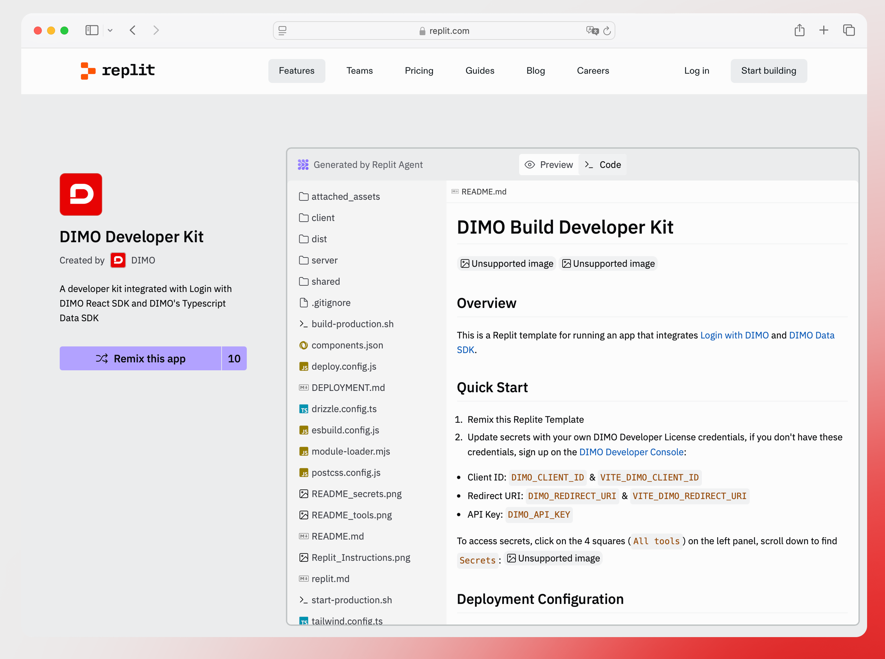Click the translate icon in the address bar
The image size is (885, 659).
tap(592, 31)
